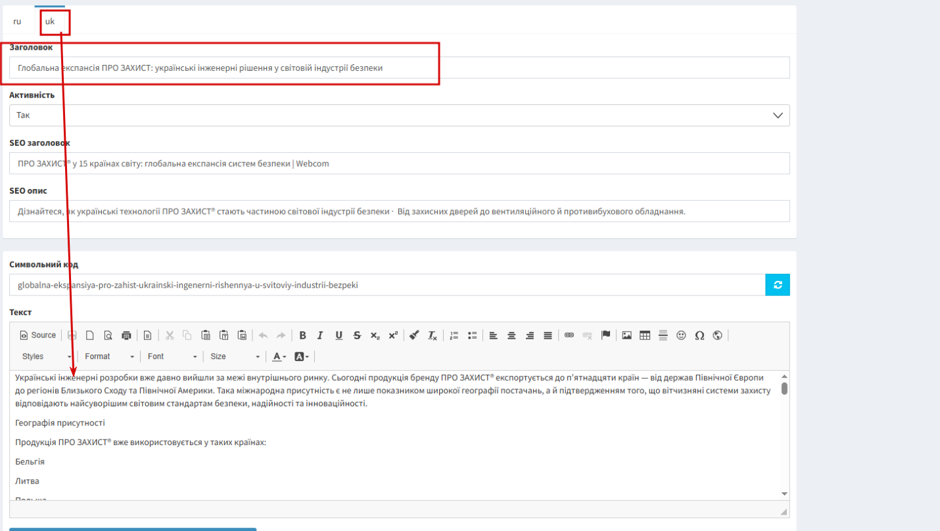Screen dimensions: 940x531
Task: Insert an anchor with flag icon
Action: 606,335
